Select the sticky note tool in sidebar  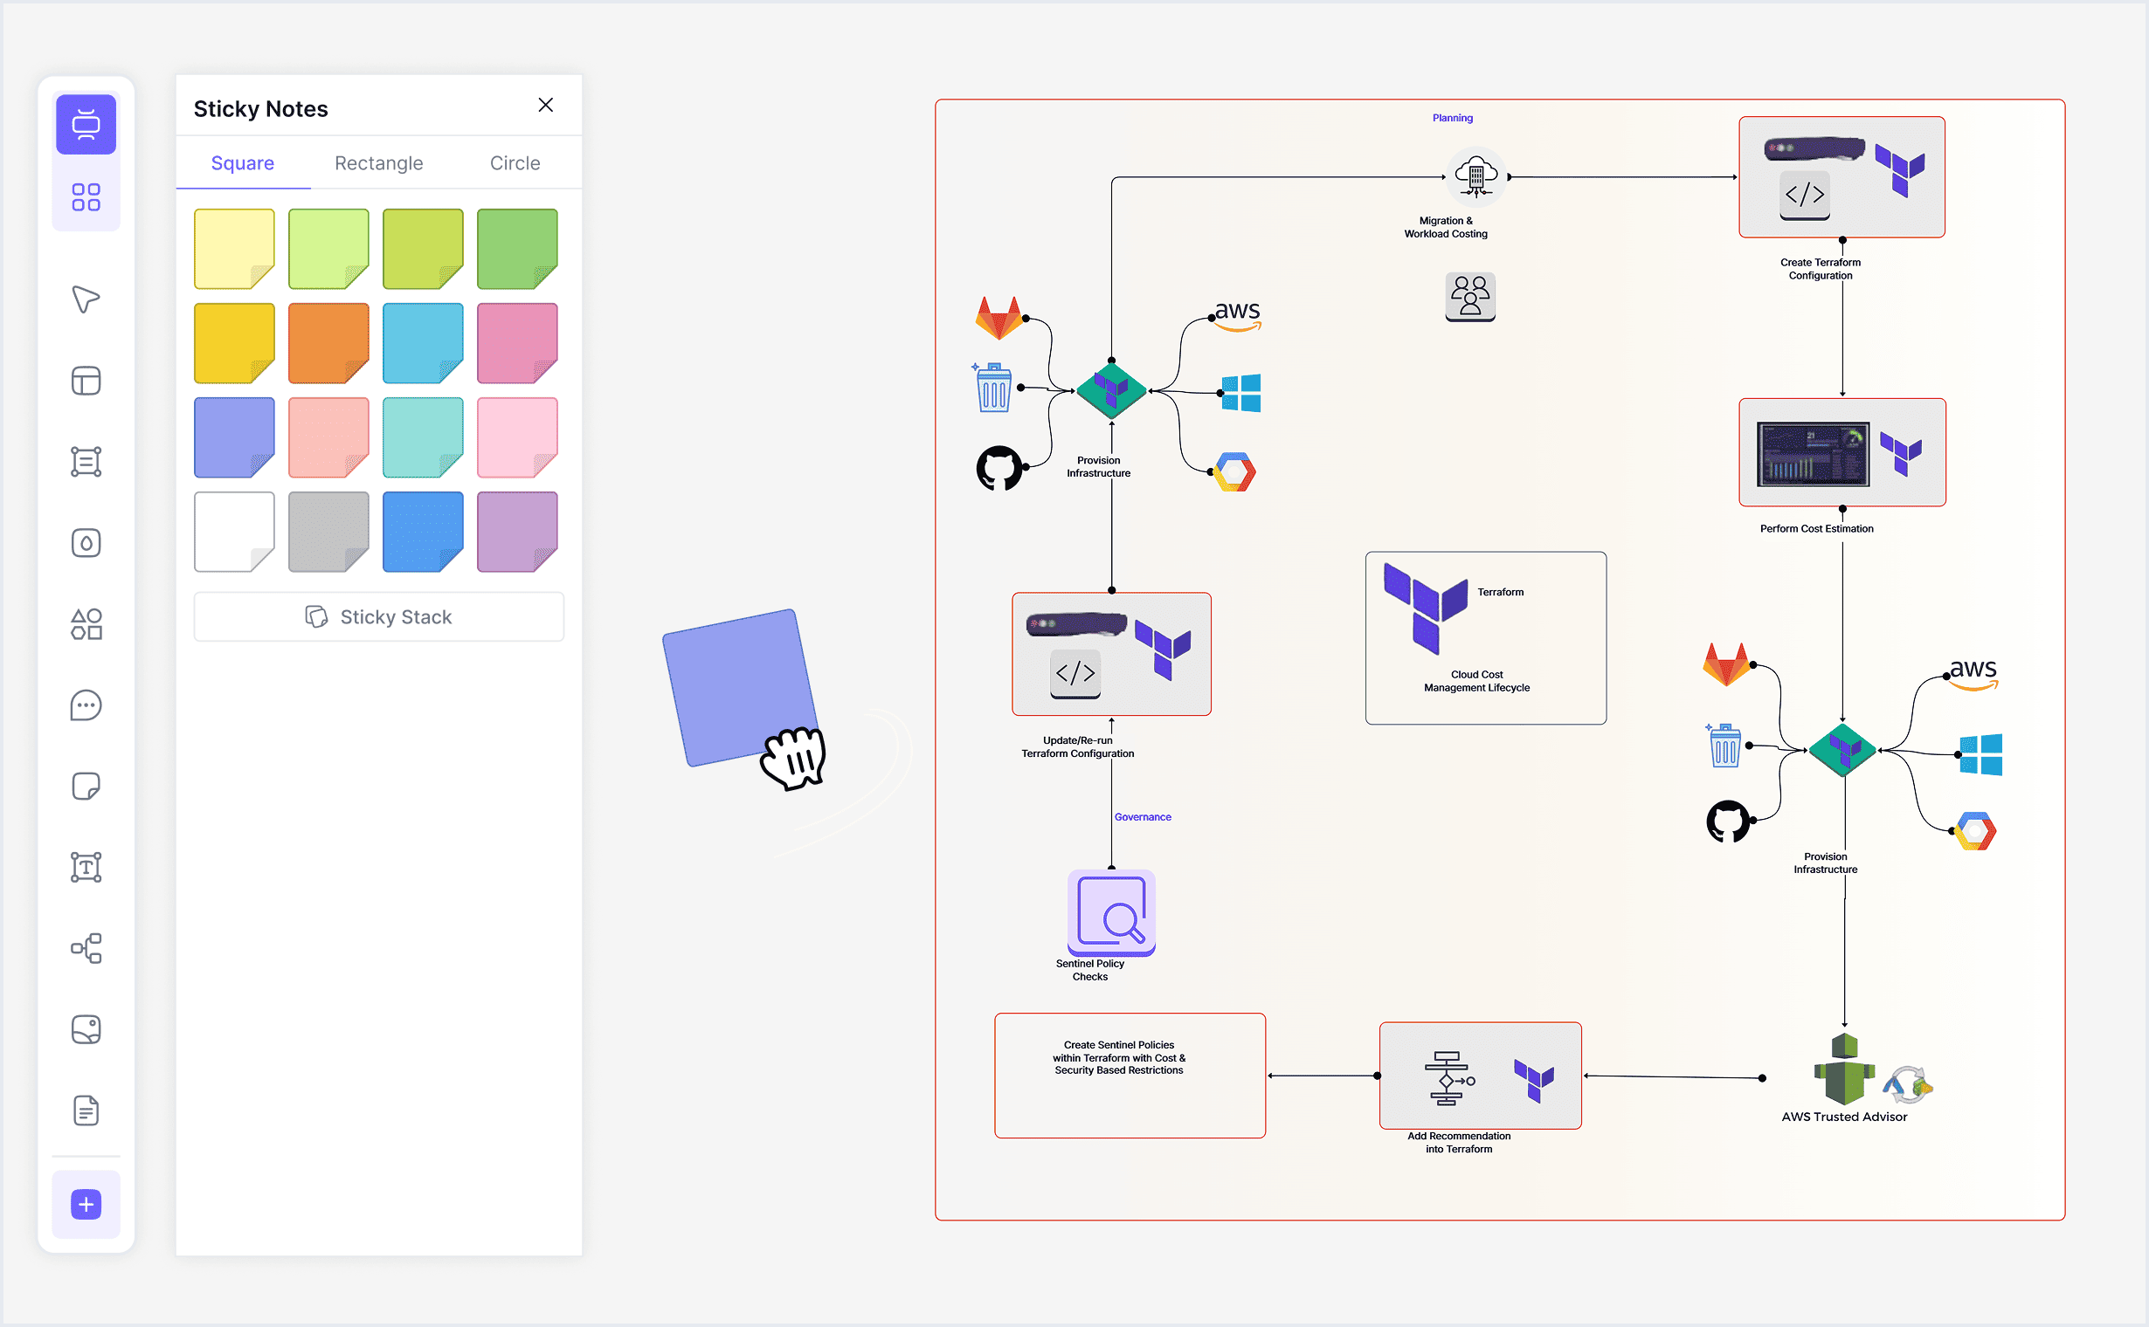[x=86, y=787]
